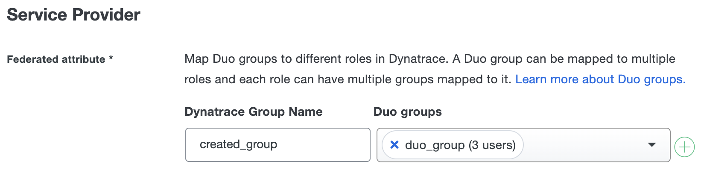Image resolution: width=701 pixels, height=170 pixels.
Task: Click the text starting 'Map Duo groups'
Action: [435, 69]
